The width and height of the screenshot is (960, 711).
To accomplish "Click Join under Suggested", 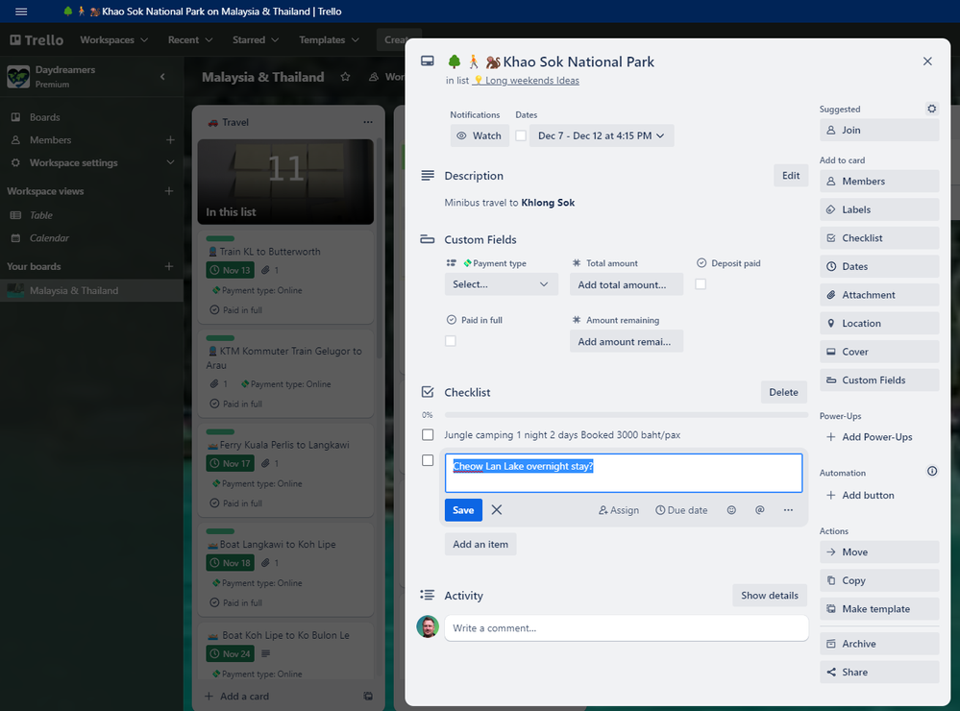I will click(879, 130).
